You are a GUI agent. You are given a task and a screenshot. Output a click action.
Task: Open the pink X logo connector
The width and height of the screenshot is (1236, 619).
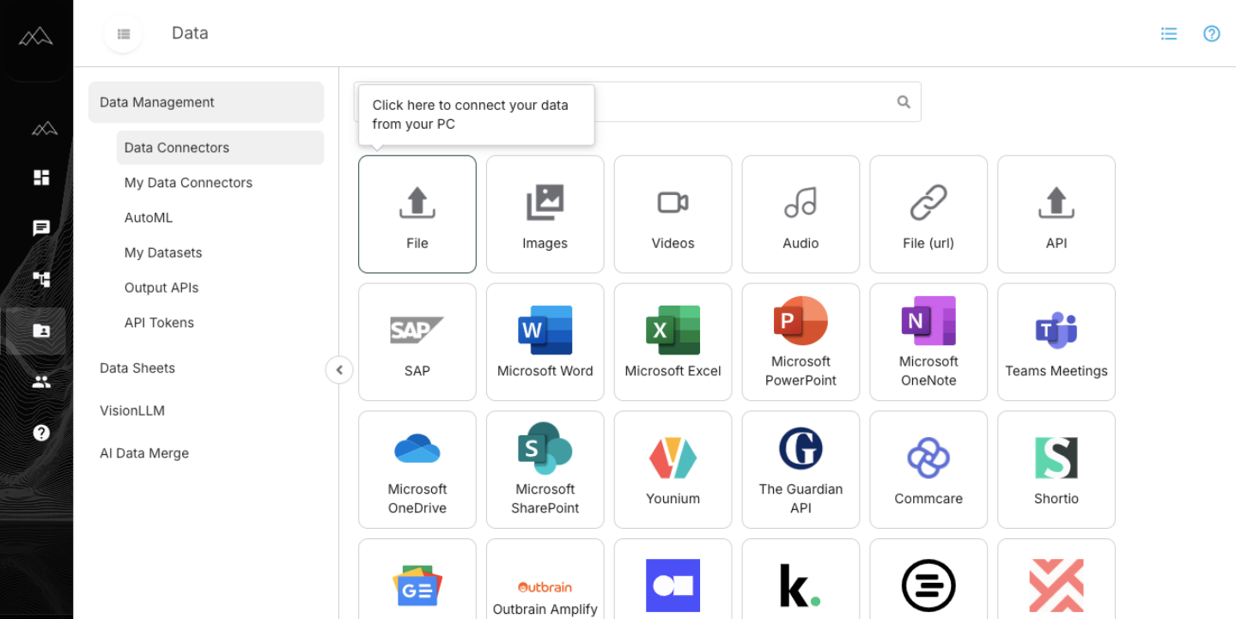[x=1056, y=580]
